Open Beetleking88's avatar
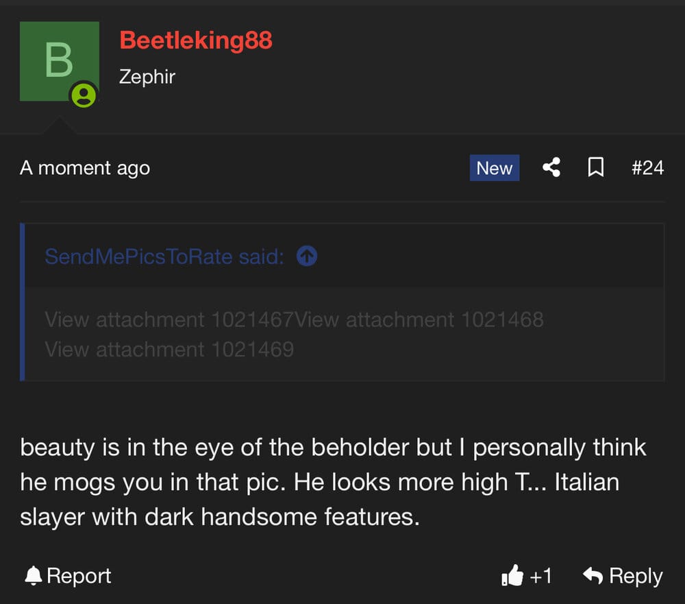 [x=60, y=61]
